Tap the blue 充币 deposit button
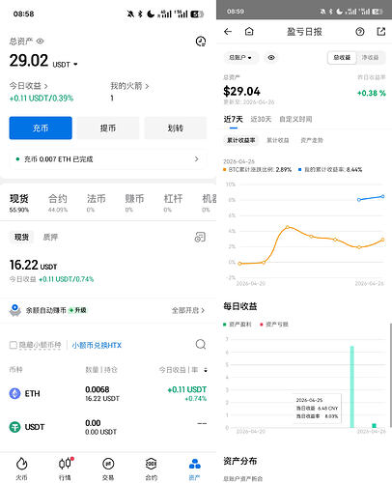Viewport: 392px width, 483px height. [x=41, y=128]
